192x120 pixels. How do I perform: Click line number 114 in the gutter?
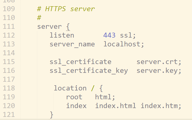click(x=9, y=53)
